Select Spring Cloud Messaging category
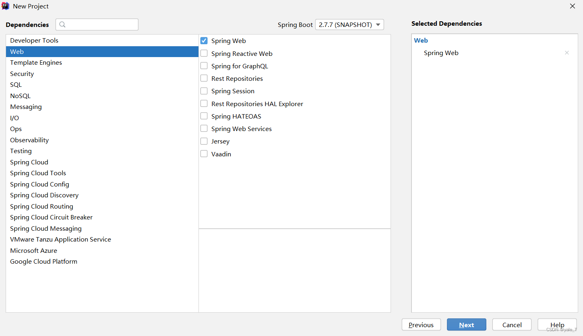 [x=102, y=228]
